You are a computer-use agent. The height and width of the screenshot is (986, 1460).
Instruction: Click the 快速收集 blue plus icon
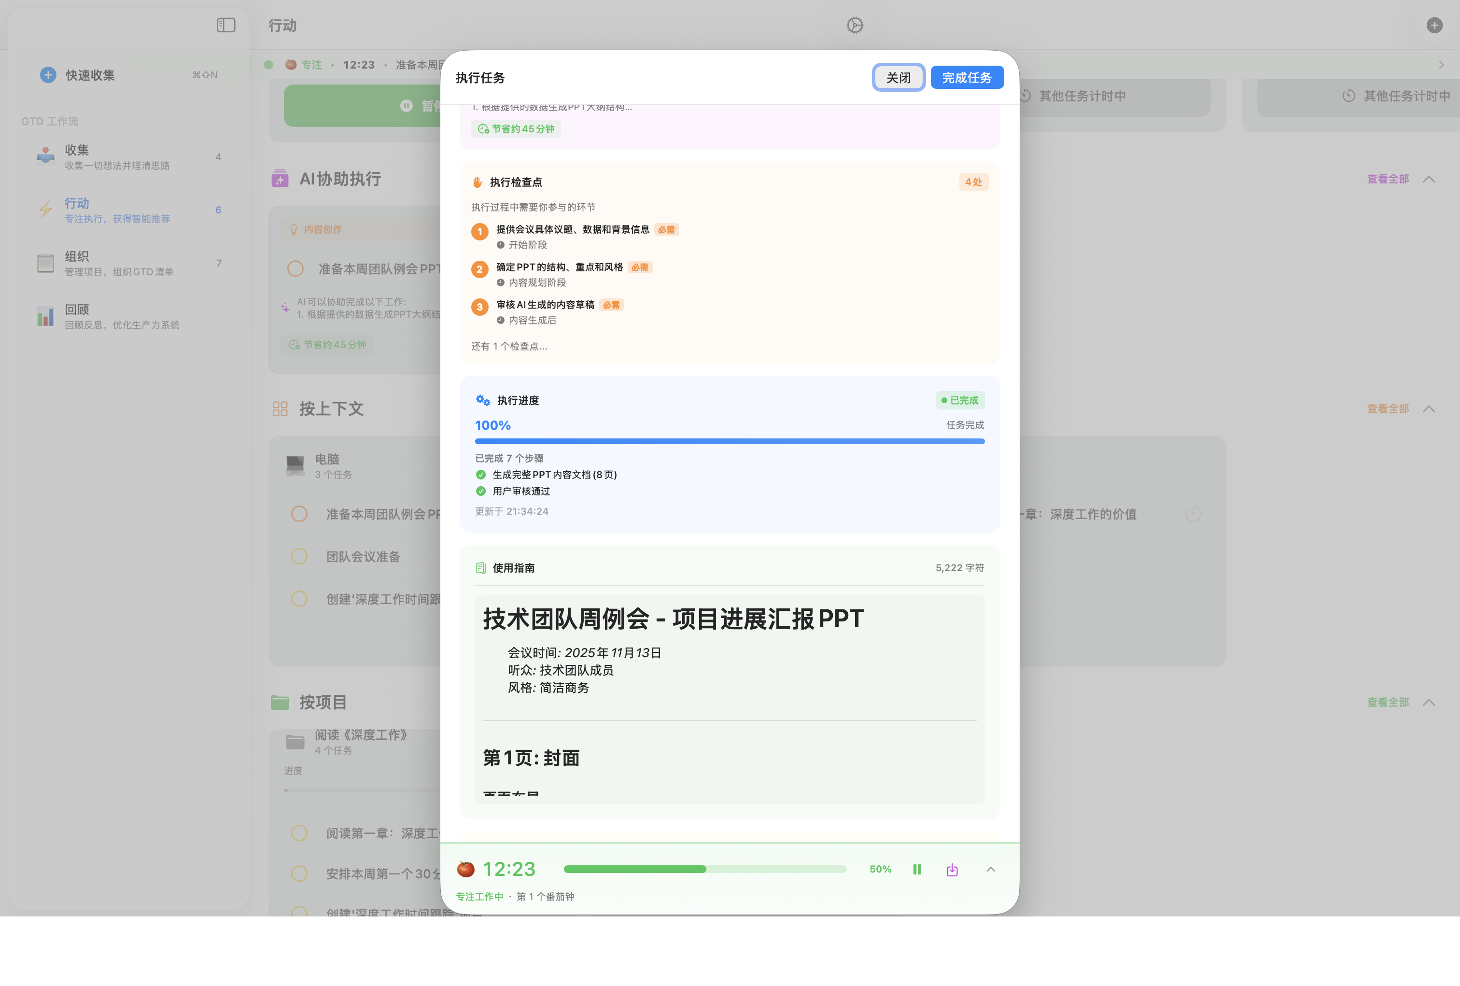pos(48,74)
